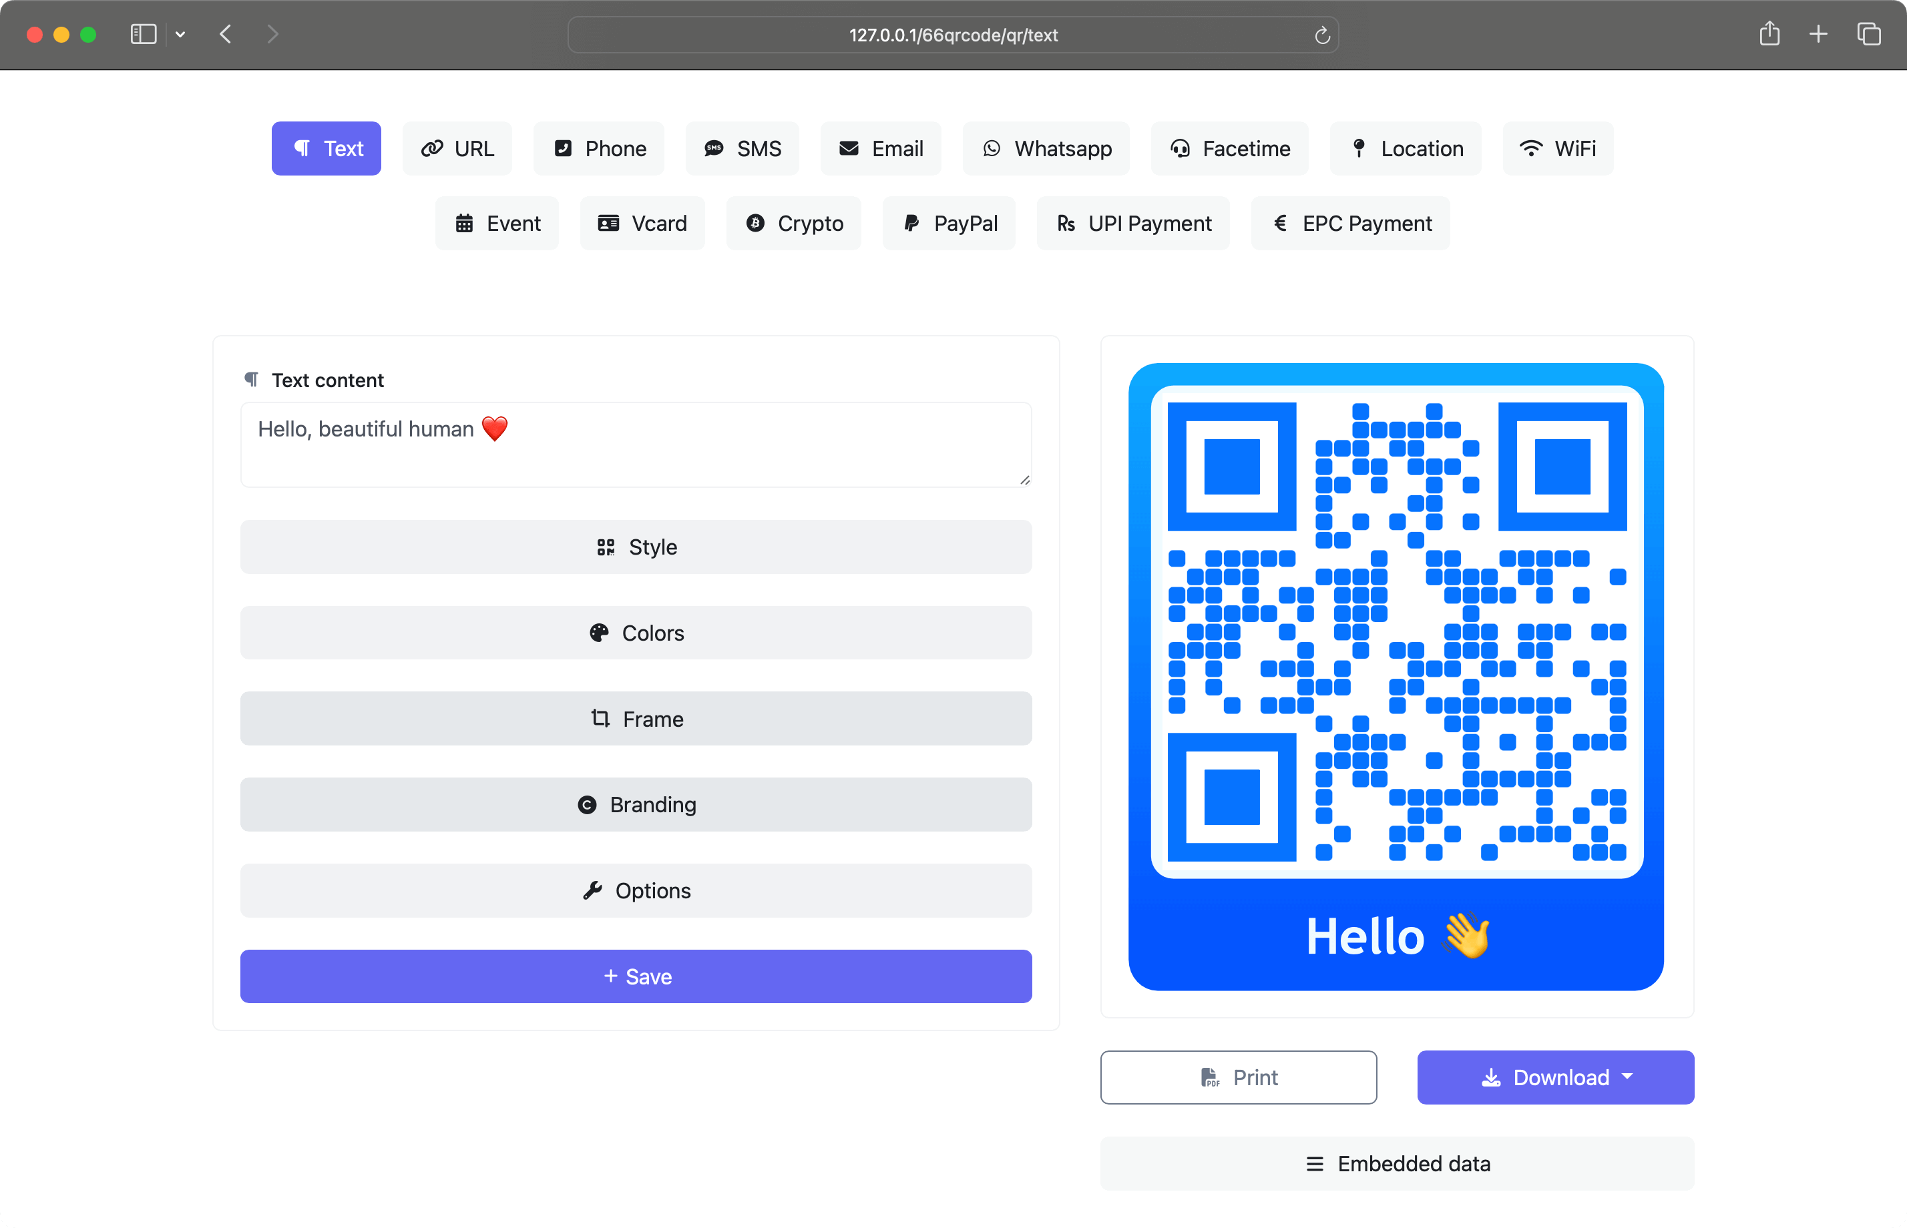Image resolution: width=1907 pixels, height=1228 pixels.
Task: Click the Safari address bar
Action: [x=953, y=35]
